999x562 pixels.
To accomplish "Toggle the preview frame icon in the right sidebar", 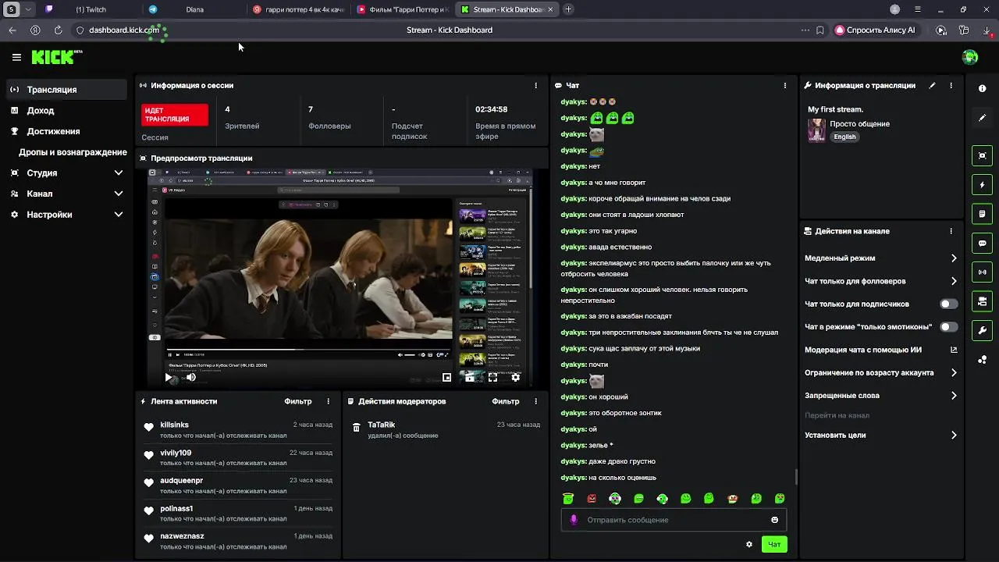I will 982,155.
